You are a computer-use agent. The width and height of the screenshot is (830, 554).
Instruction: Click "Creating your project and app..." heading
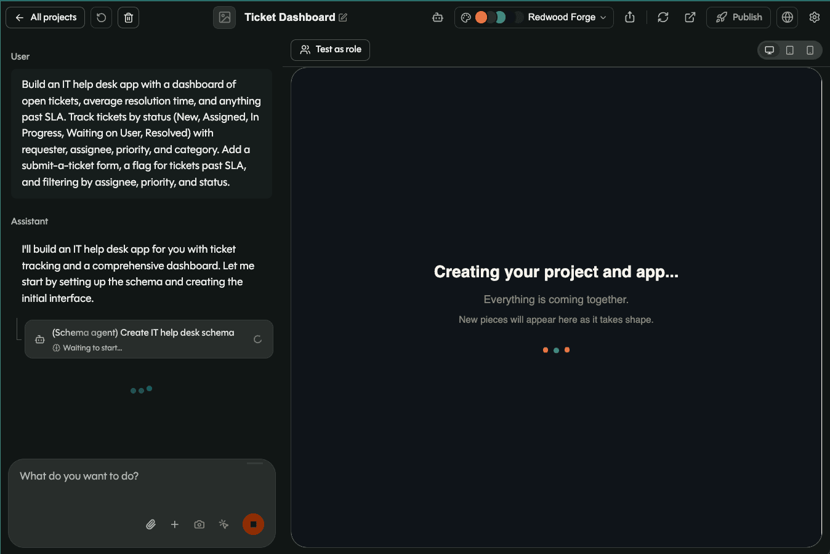[x=556, y=272]
